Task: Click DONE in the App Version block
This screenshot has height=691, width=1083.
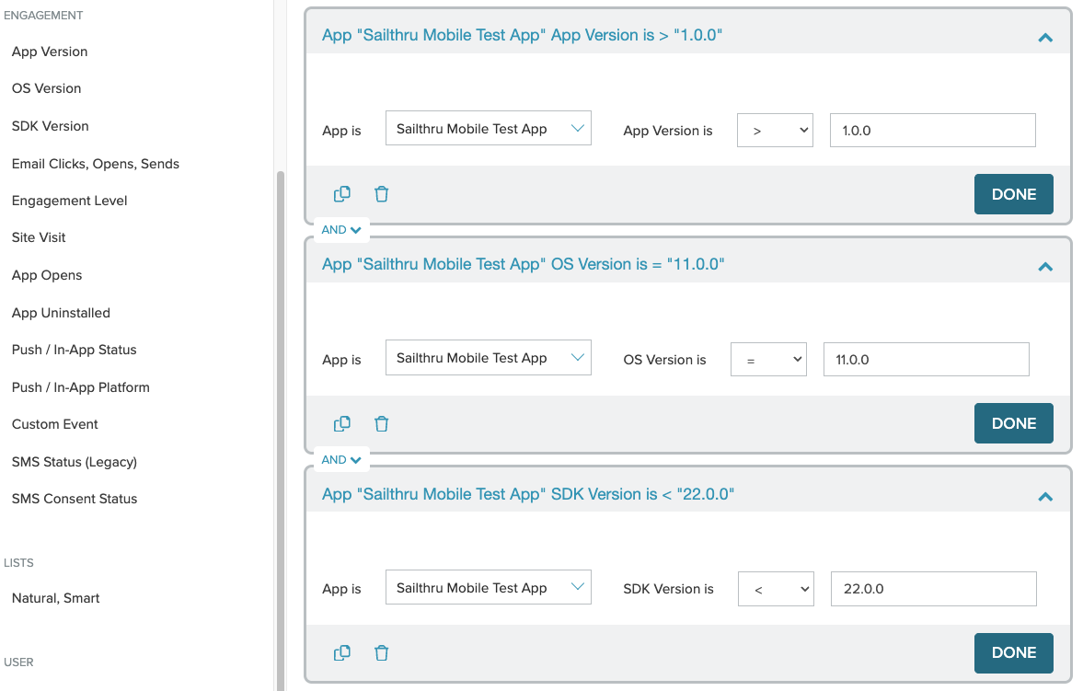Action: coord(1013,194)
